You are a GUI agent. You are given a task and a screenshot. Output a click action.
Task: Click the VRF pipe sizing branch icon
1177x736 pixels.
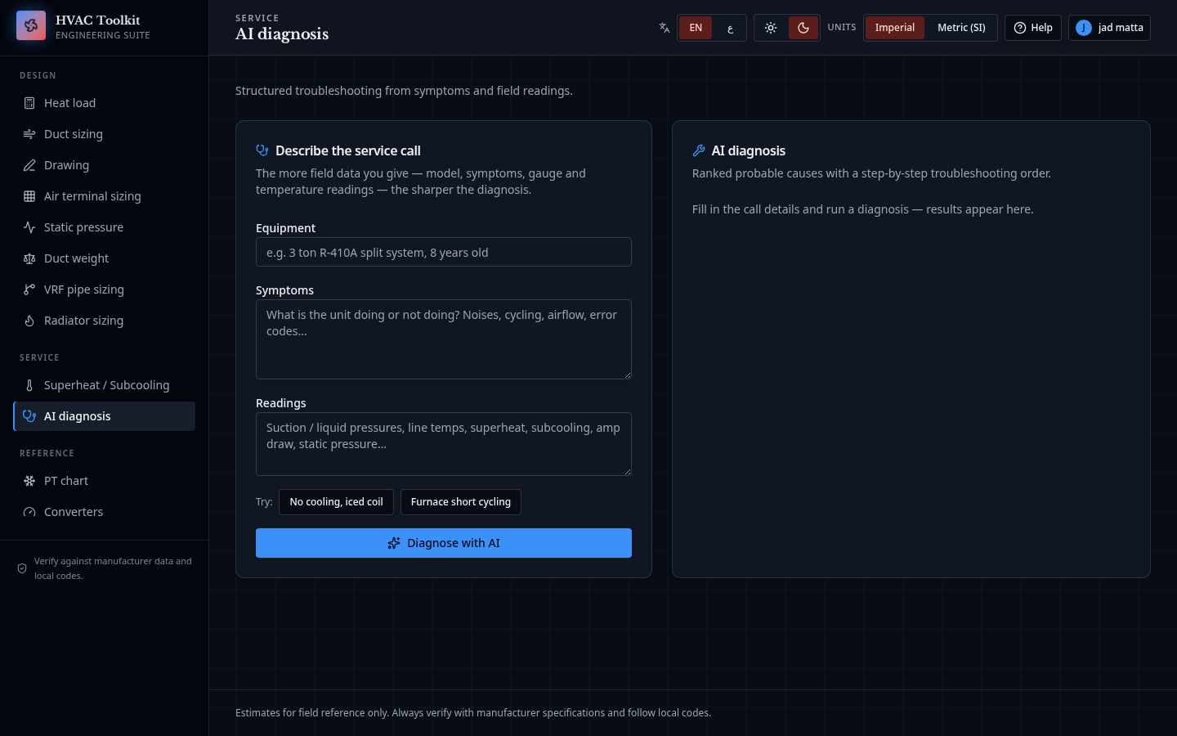click(x=29, y=289)
